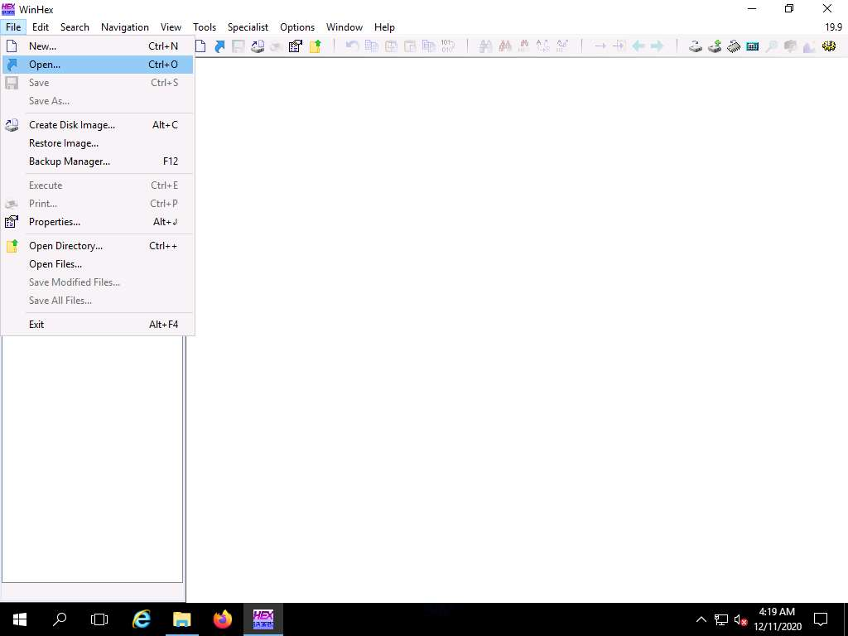Click the Clone Disk icon with green arrow

[x=715, y=46]
